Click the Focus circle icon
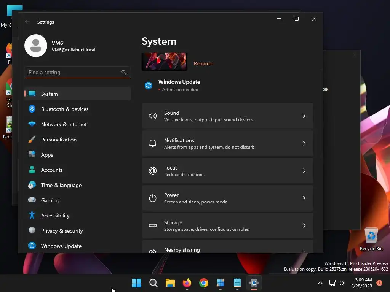390x292 pixels. tap(153, 171)
